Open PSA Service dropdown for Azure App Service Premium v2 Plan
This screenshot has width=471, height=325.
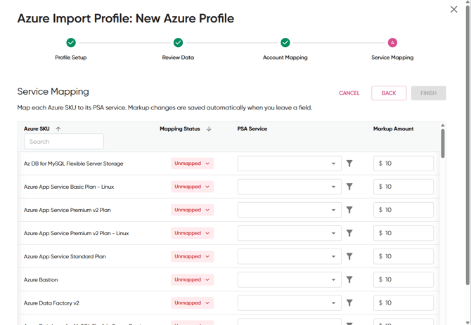pos(289,210)
